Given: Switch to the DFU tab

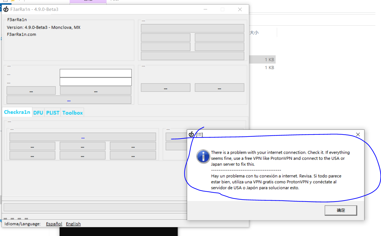Looking at the screenshot, I should [x=38, y=113].
